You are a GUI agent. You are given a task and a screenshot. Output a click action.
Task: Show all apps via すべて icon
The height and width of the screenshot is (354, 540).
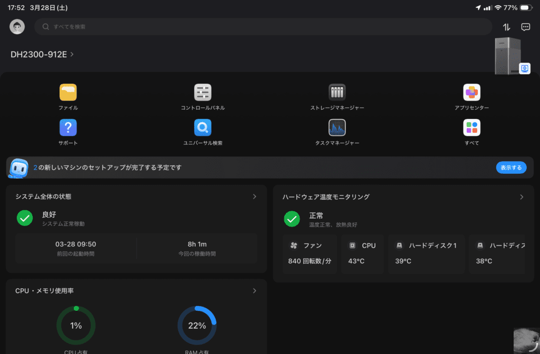click(x=471, y=128)
